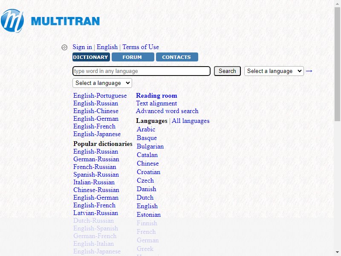Open the FORUM tab
The height and width of the screenshot is (256, 341).
133,57
